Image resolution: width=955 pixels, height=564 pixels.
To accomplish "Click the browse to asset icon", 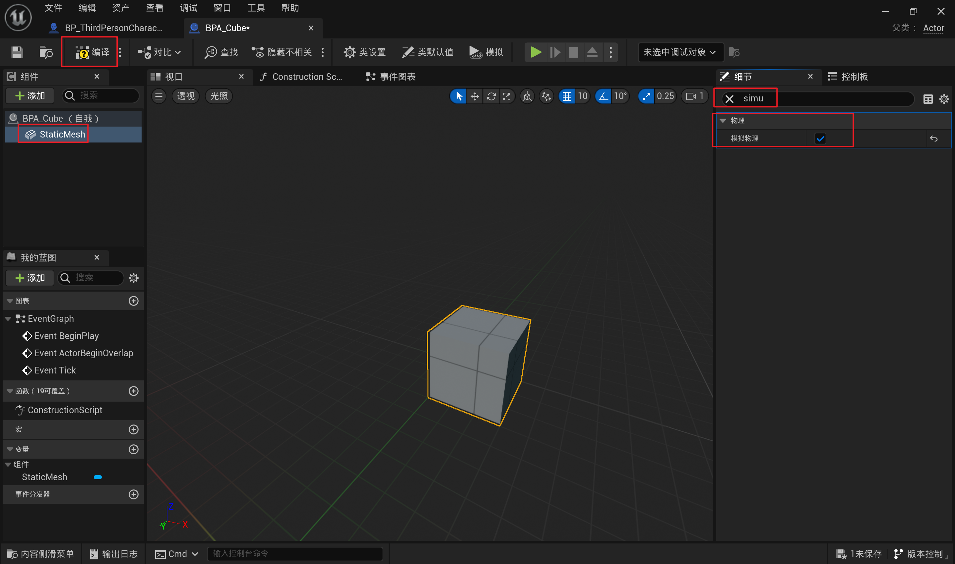I will point(46,52).
